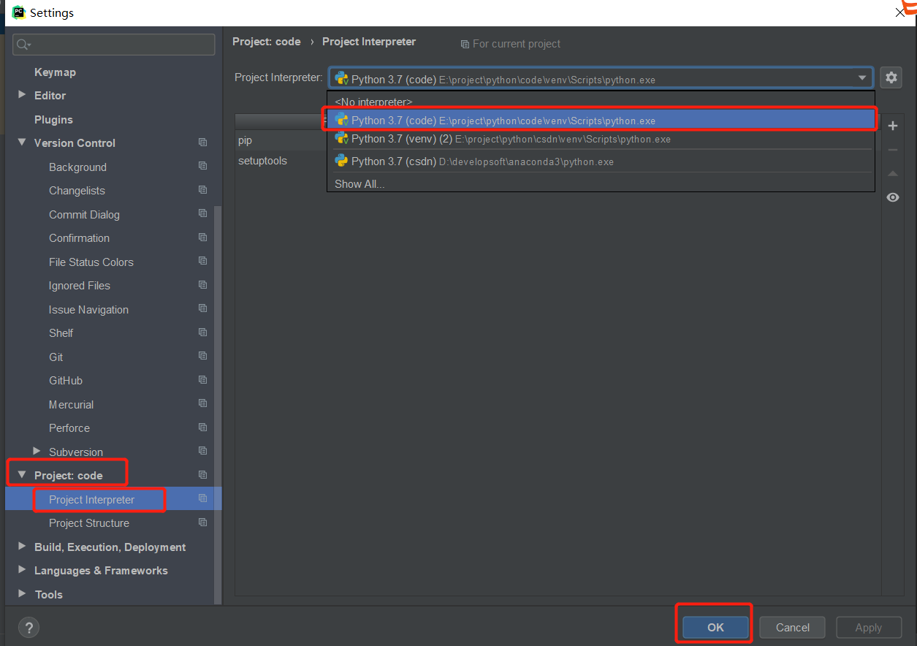Open the Project Structure page
The height and width of the screenshot is (646, 917).
[89, 523]
